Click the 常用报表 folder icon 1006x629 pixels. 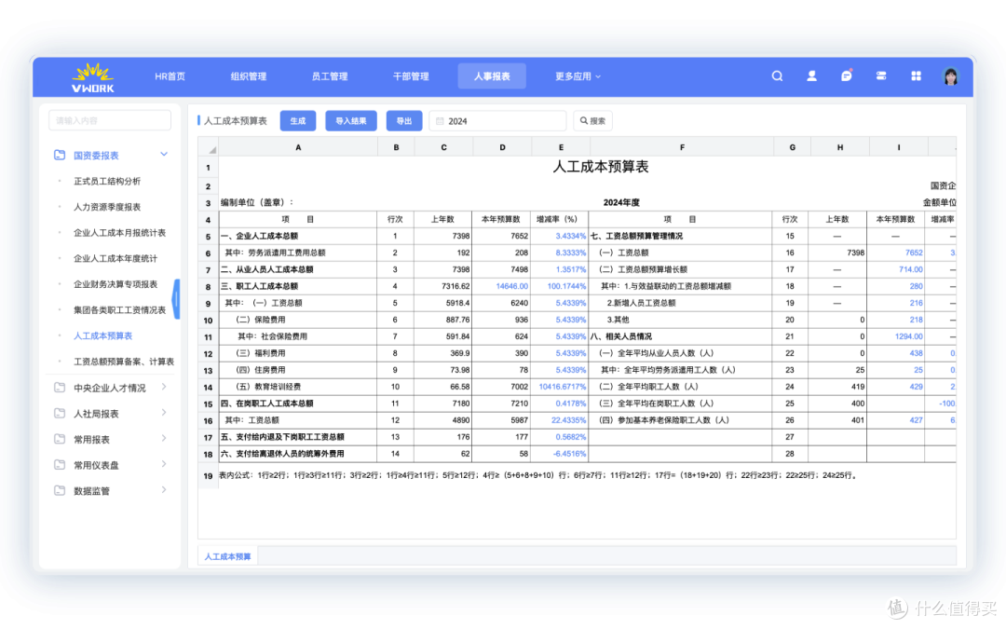[x=60, y=439]
